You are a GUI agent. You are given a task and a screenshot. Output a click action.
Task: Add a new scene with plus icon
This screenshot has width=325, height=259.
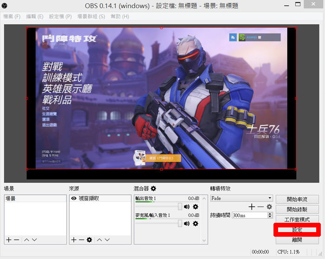tap(9, 240)
